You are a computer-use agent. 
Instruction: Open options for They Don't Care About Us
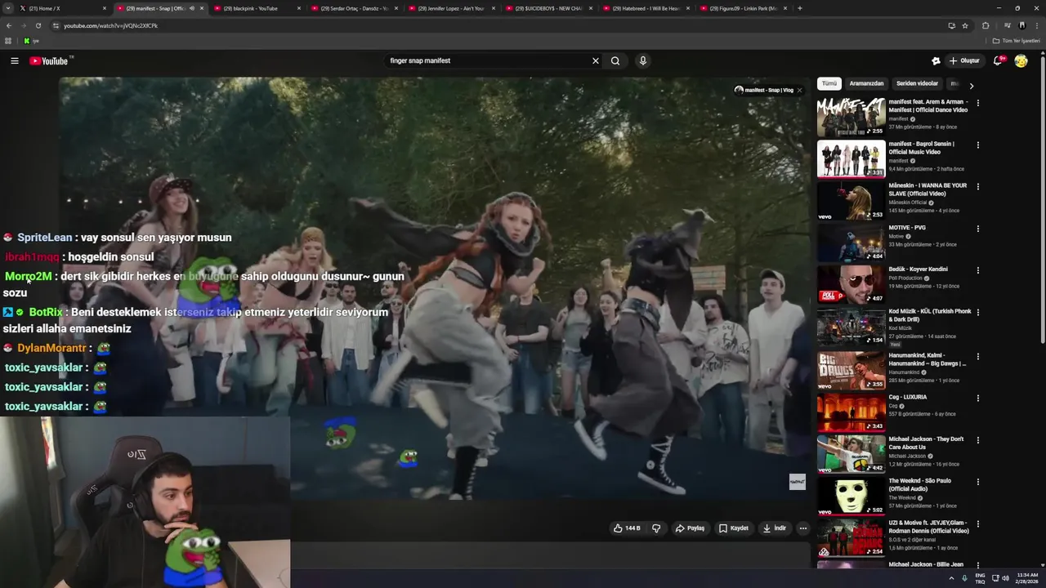[x=977, y=440]
